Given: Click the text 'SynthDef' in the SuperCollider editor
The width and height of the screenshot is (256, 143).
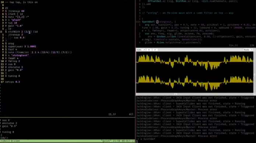Looking at the screenshot, I should pyautogui.click(x=148, y=22).
